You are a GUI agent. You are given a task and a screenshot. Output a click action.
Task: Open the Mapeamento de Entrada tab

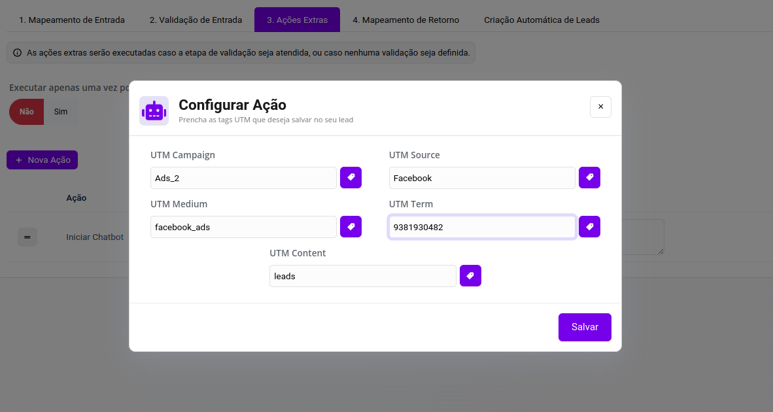coord(71,20)
